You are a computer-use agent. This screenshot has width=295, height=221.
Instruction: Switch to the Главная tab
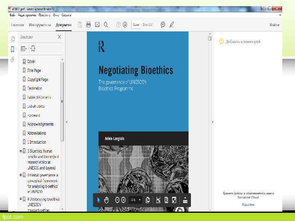click(x=18, y=25)
